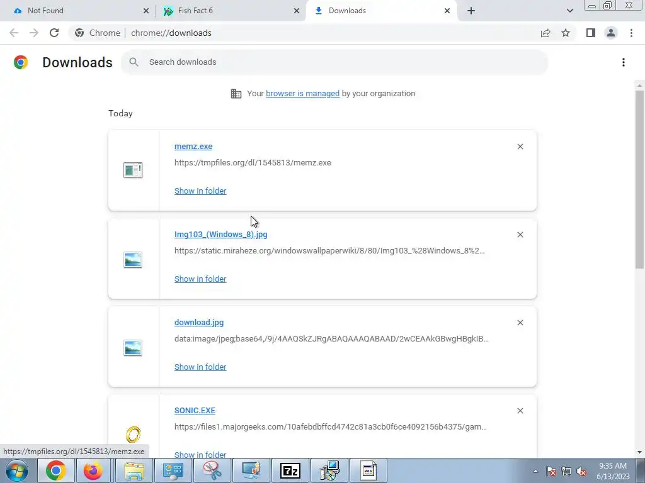Click the Action Center flag tray icon
Image resolution: width=645 pixels, height=483 pixels.
click(551, 471)
